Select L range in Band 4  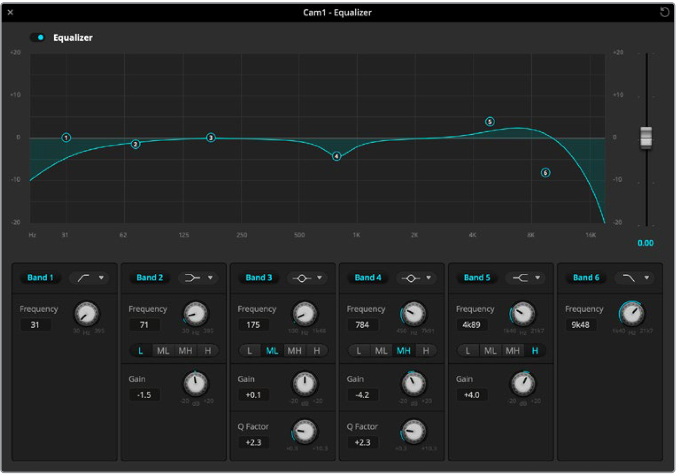(359, 351)
